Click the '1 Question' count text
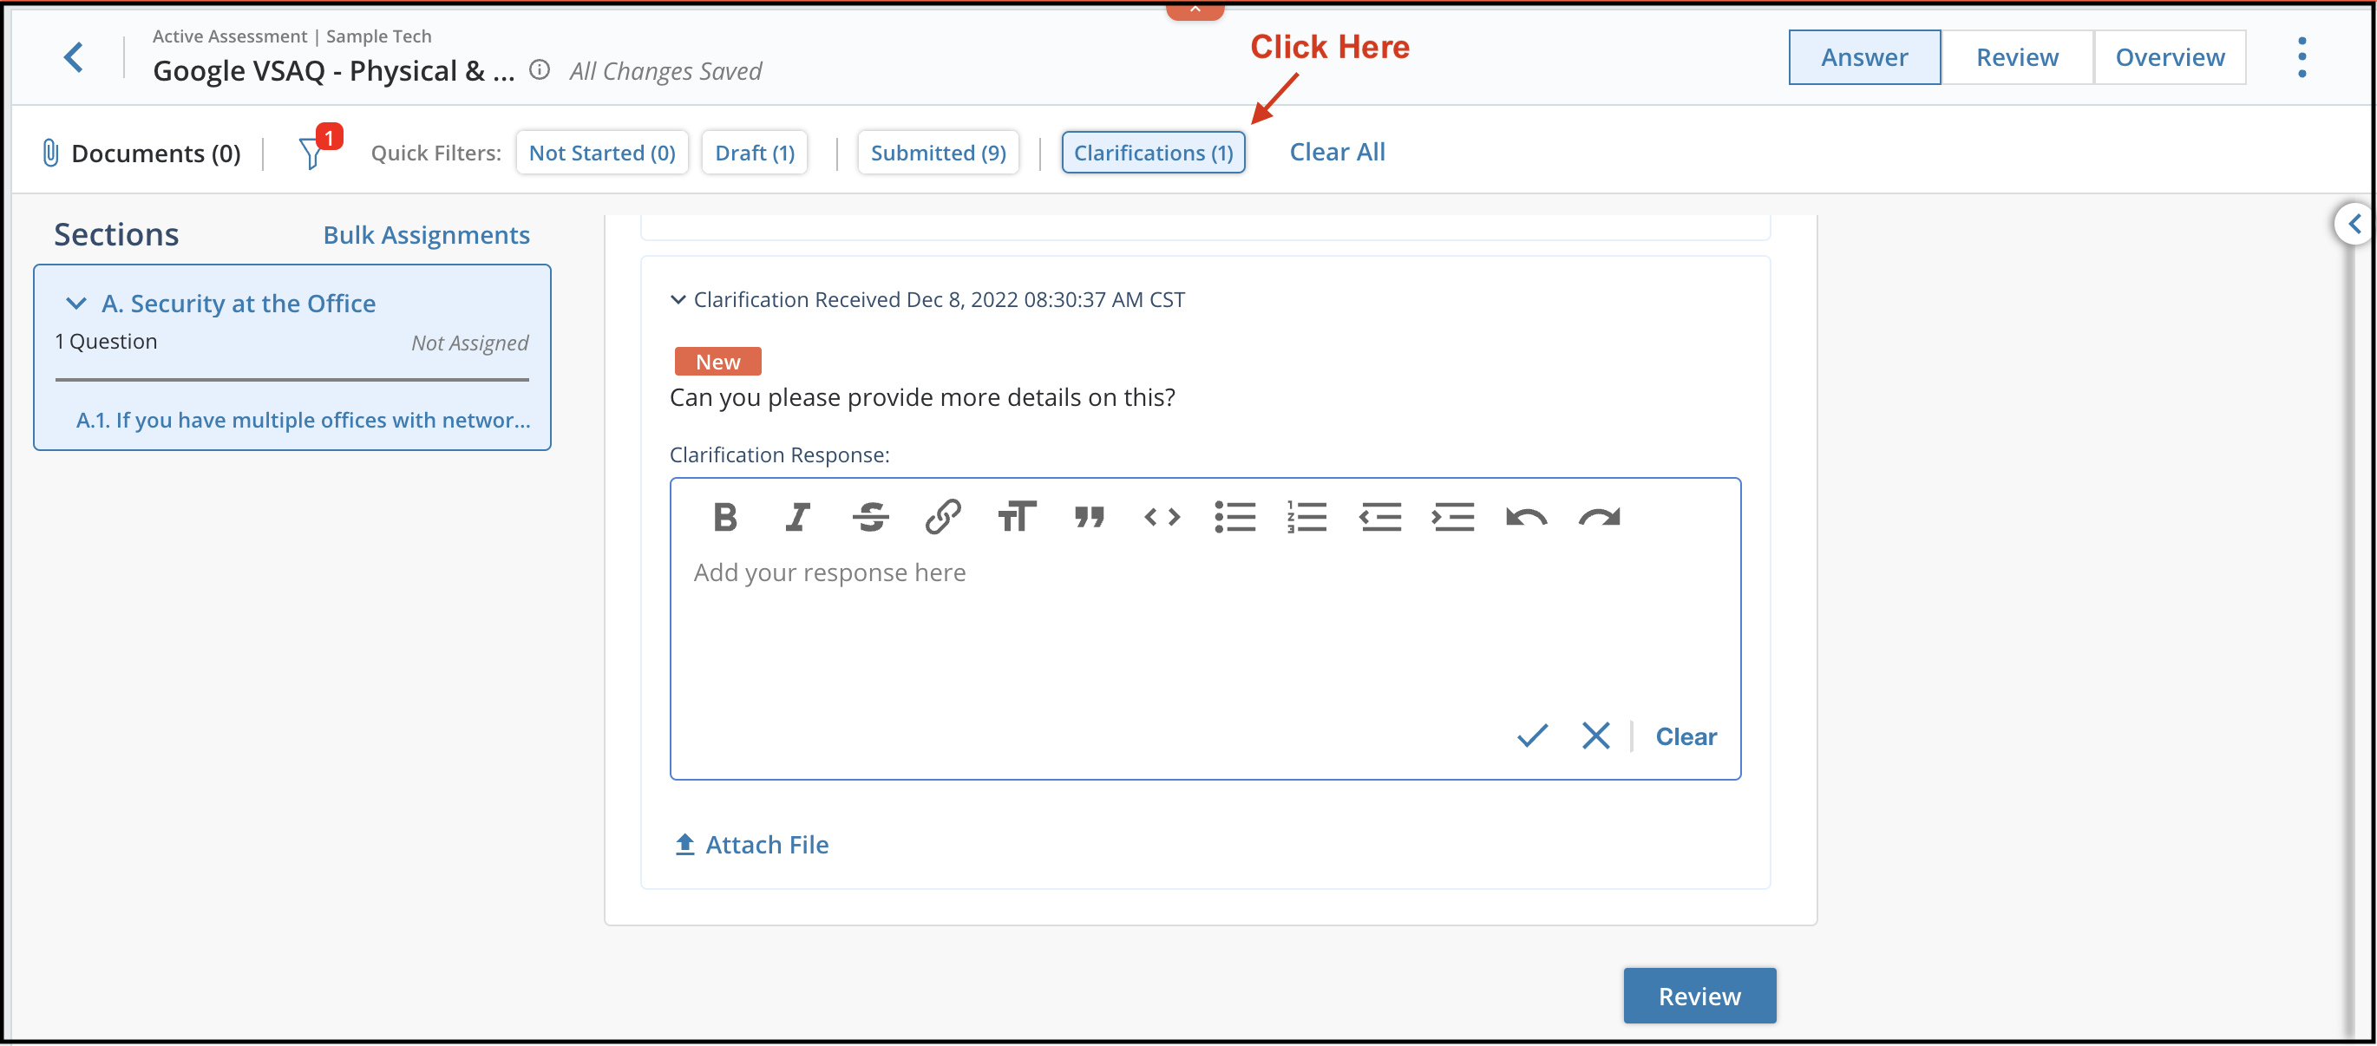 [x=106, y=341]
